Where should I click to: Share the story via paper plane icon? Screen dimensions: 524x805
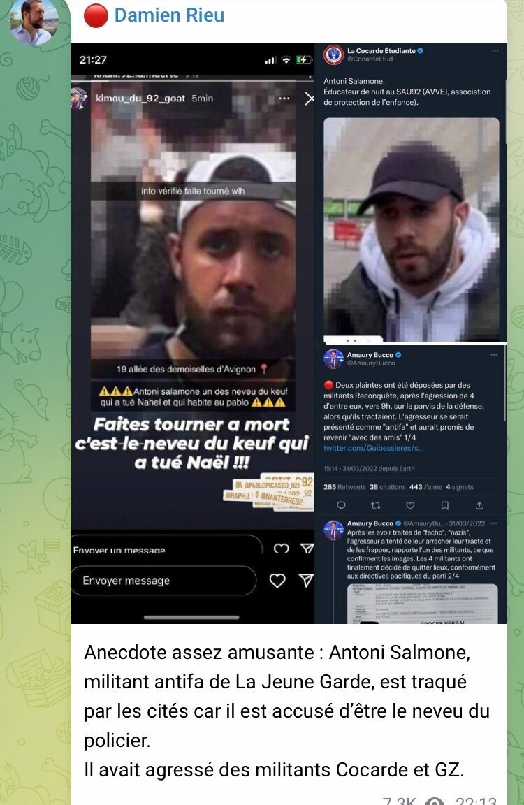[x=306, y=581]
